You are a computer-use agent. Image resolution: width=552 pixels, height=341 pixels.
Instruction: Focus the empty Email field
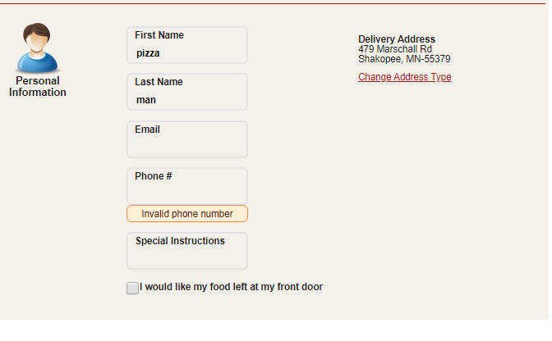click(x=187, y=139)
